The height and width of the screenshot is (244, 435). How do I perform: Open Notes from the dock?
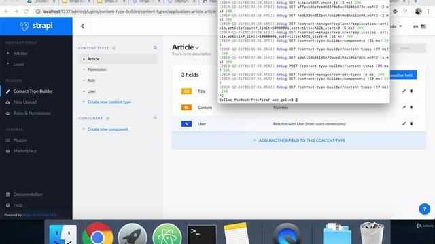point(237,234)
